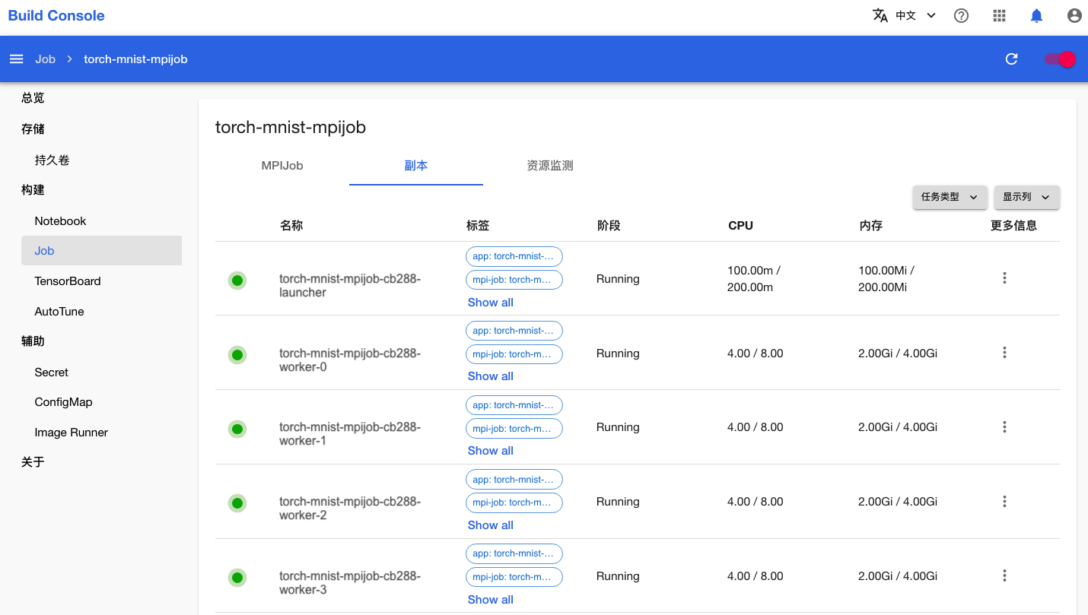
Task: Click green status icon of worker-2
Action: tap(237, 503)
